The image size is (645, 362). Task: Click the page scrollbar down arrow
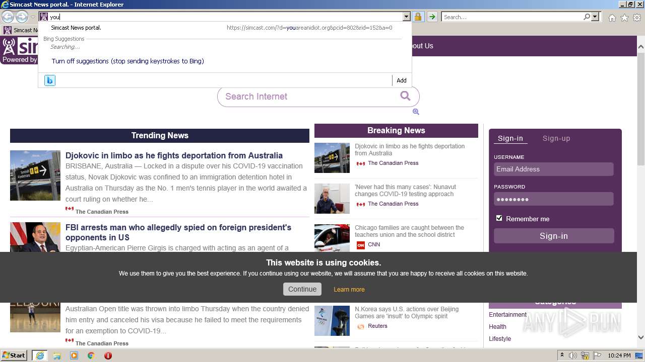(641, 338)
